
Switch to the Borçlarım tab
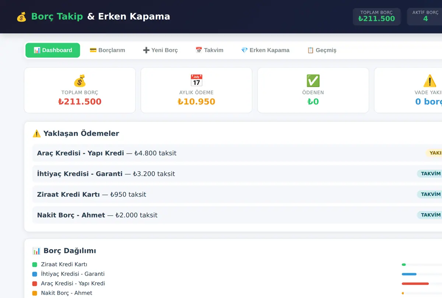point(107,50)
